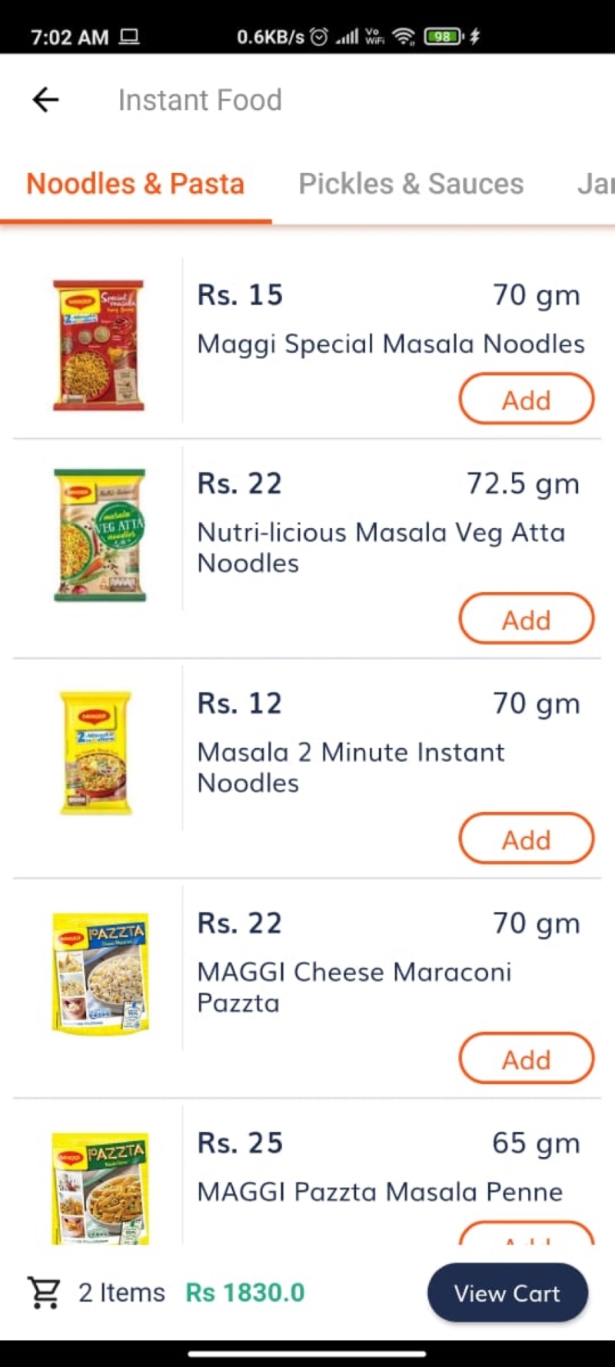Open the MAGGI Pazzta Masala Penne title
Viewport: 615px width, 1367px height.
[x=380, y=1192]
